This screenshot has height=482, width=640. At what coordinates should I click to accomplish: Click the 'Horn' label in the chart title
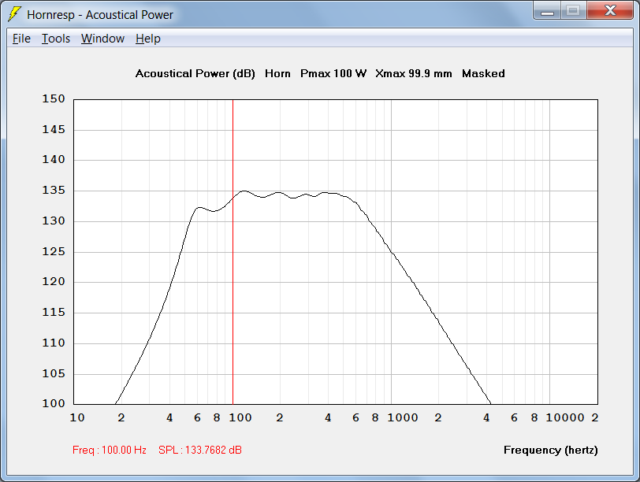pos(277,73)
